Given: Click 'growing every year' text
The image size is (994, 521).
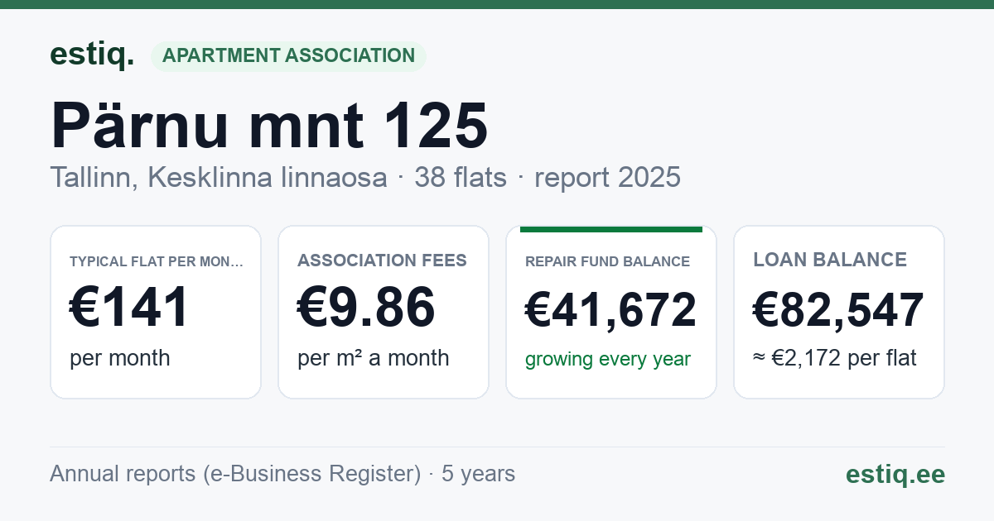Looking at the screenshot, I should pos(608,360).
